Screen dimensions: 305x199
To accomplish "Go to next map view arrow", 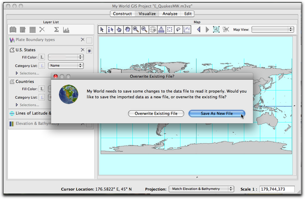I will [x=207, y=29].
